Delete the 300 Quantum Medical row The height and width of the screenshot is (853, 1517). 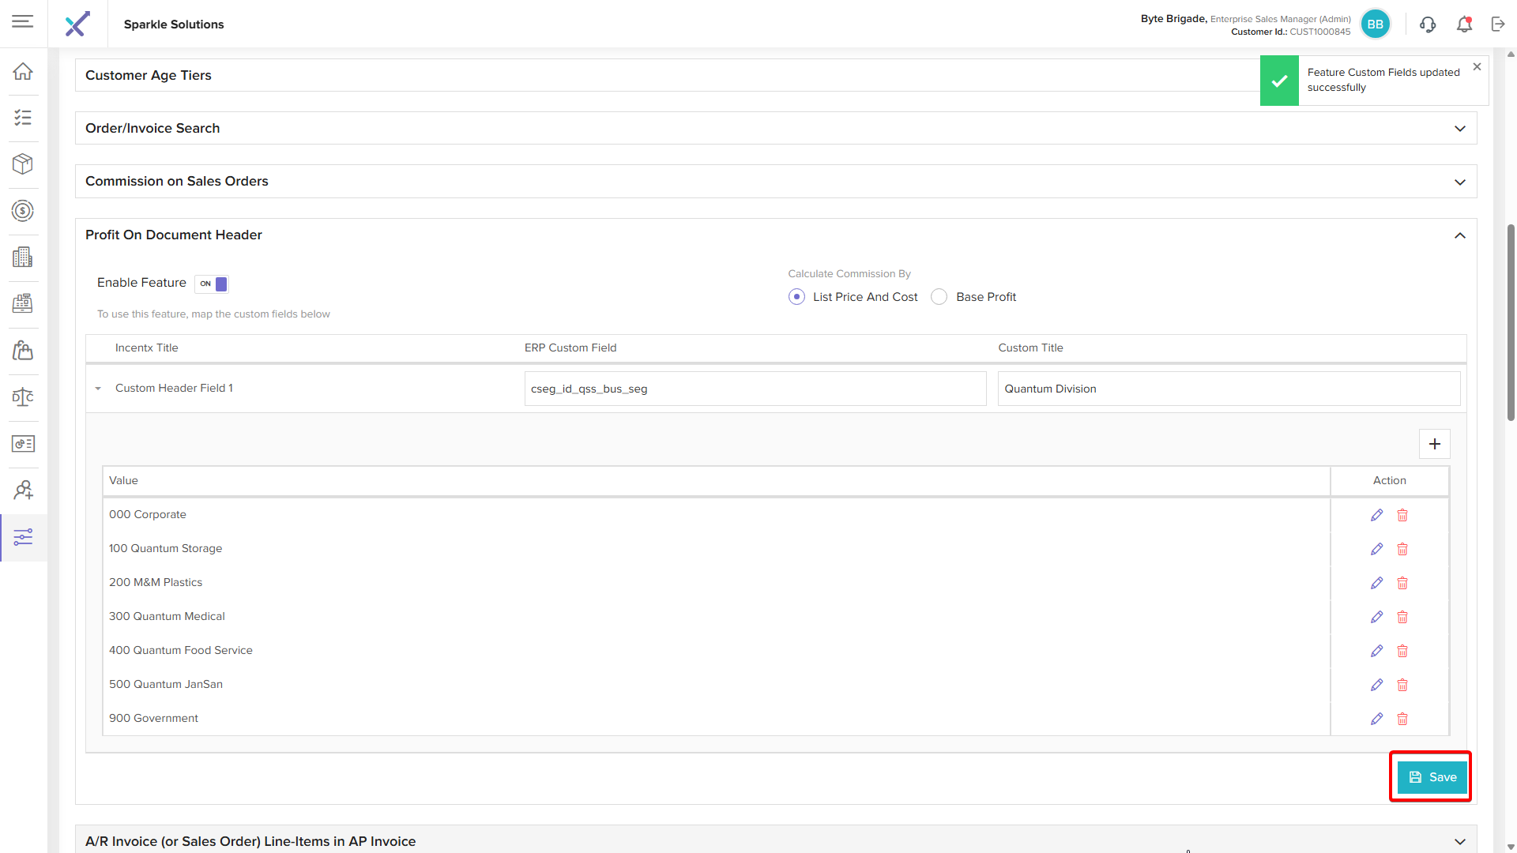click(x=1402, y=617)
